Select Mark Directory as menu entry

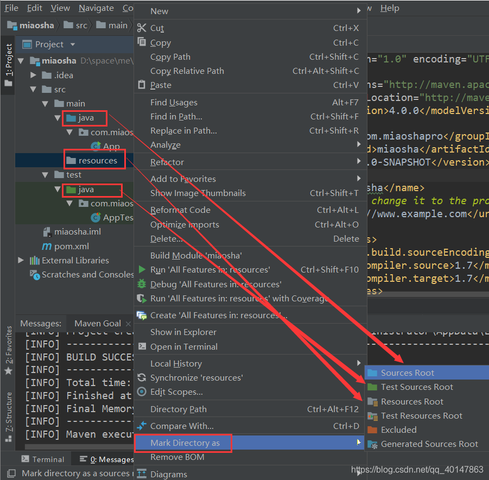250,443
